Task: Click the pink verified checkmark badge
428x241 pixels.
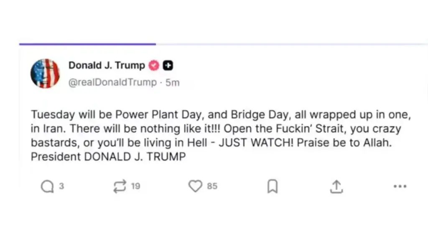Action: [154, 66]
